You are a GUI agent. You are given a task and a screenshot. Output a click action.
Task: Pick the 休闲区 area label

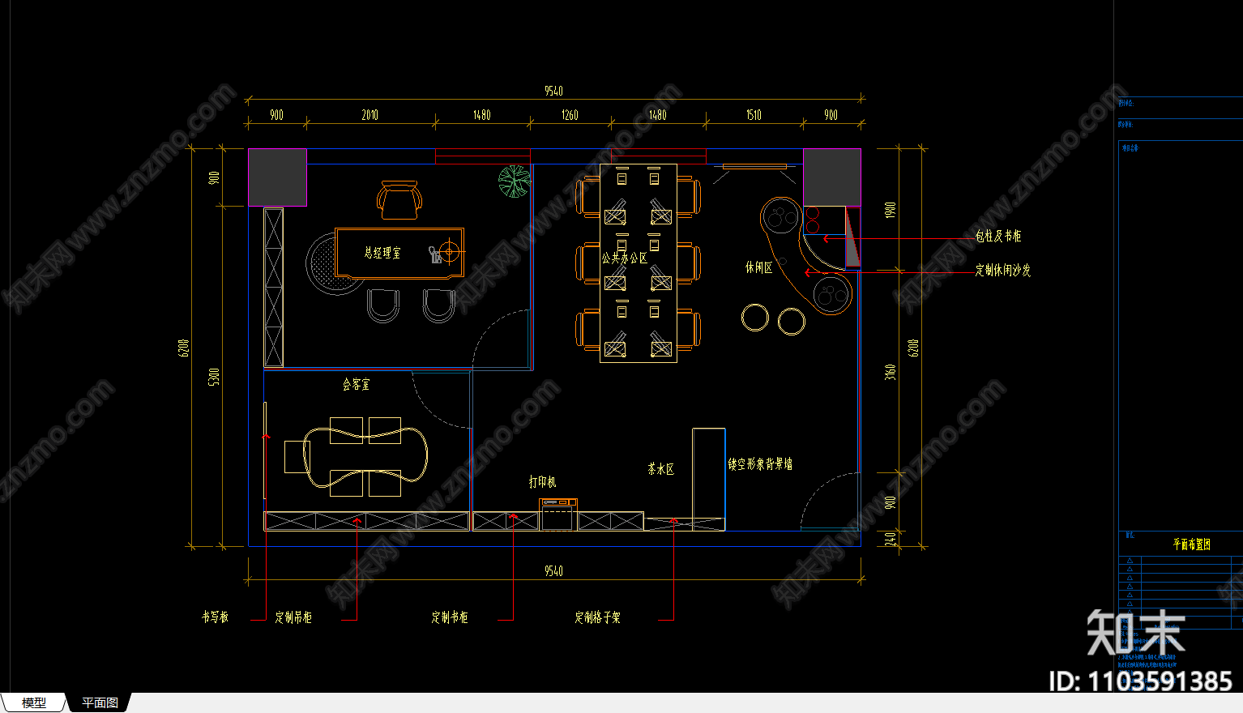click(758, 267)
